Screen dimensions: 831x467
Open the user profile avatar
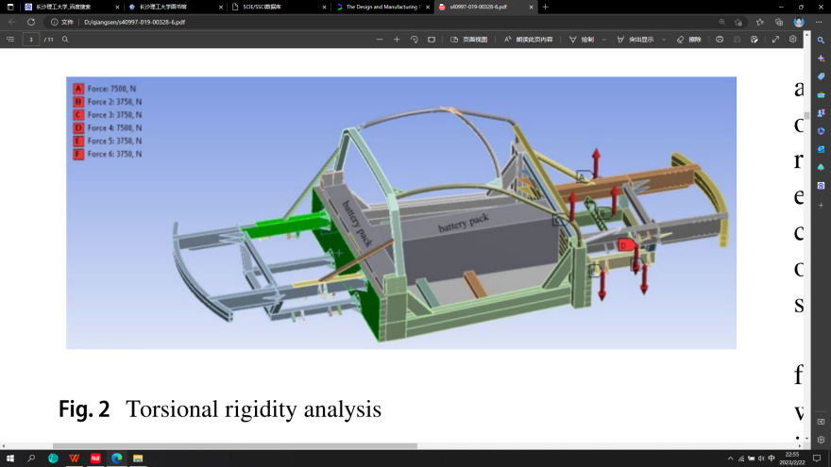pyautogui.click(x=799, y=23)
